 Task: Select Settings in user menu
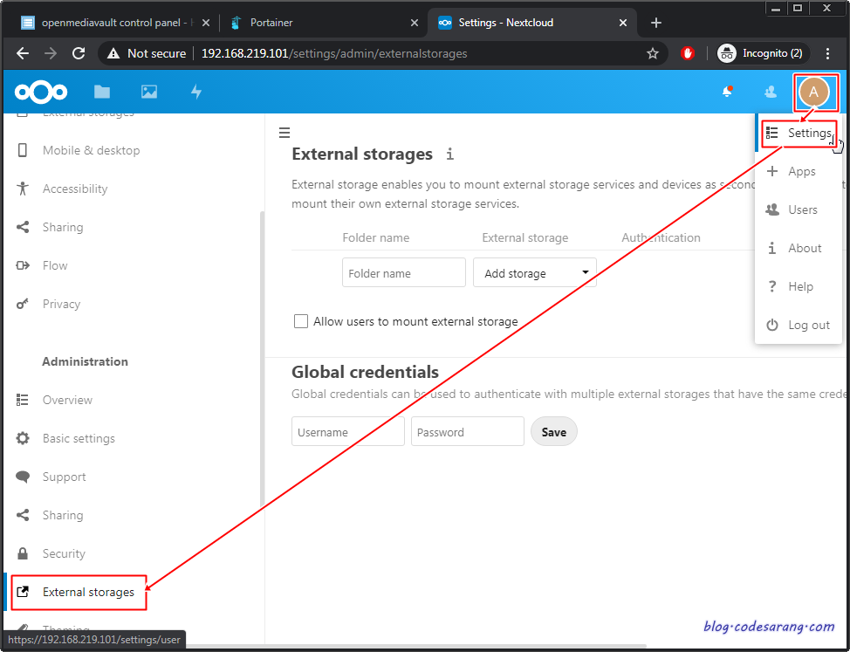pos(799,133)
